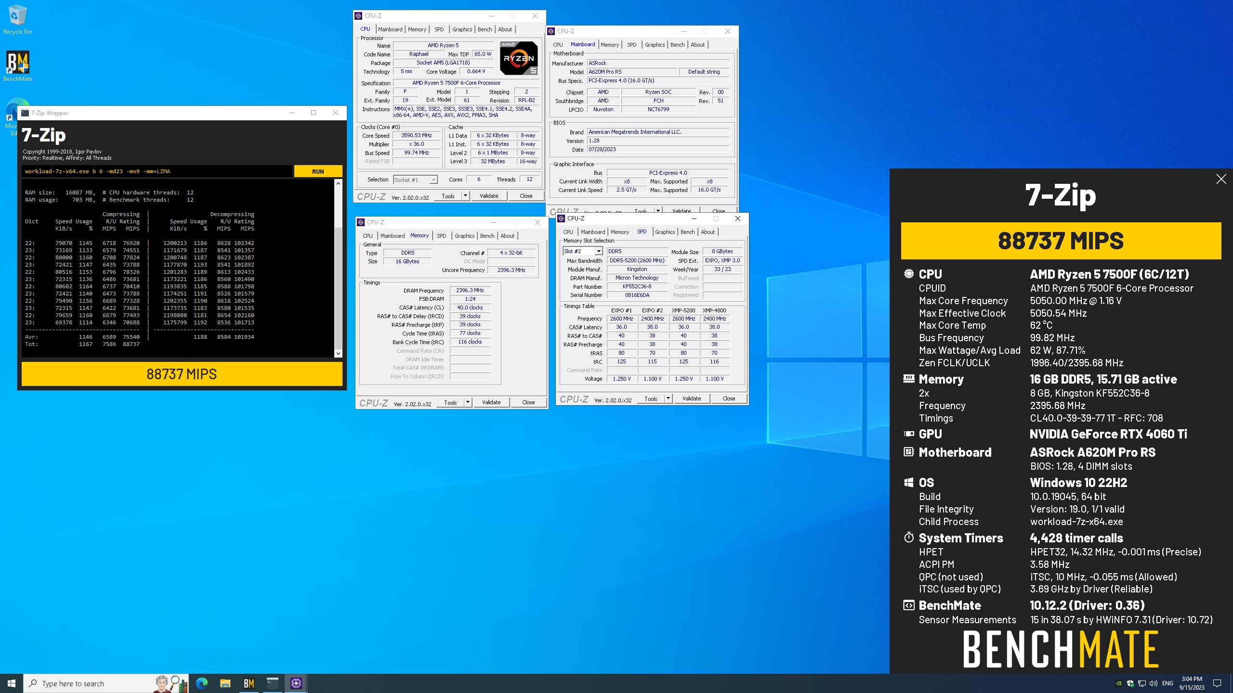Open Graphics tab in CPU-Z Mainboard window
This screenshot has height=693, width=1233.
point(655,45)
